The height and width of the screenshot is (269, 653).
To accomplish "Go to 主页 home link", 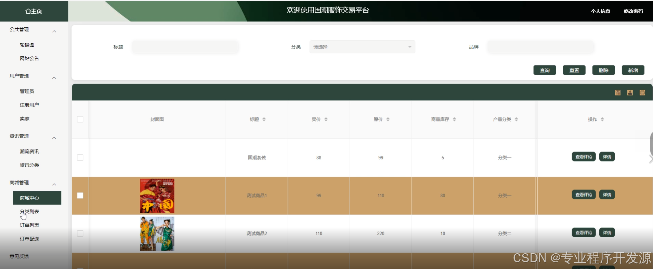I will coord(34,11).
